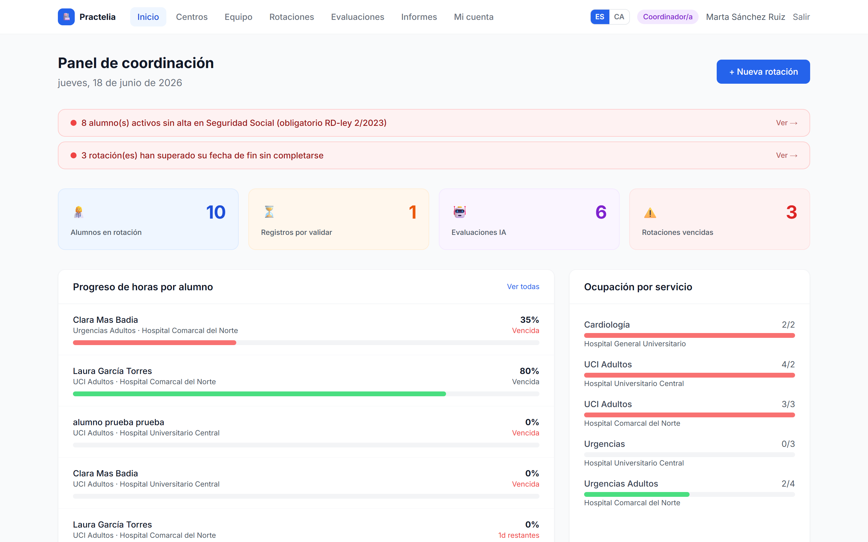Viewport: 868px width, 542px height.
Task: Select Laura García Torres with 80% progress
Action: point(306,381)
